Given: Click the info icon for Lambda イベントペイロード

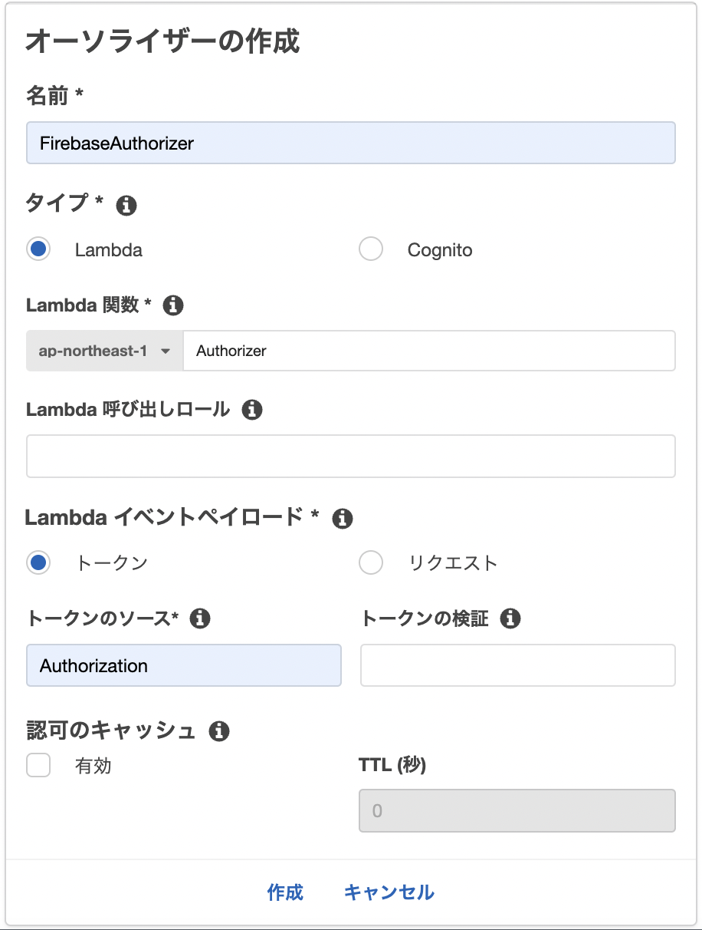Looking at the screenshot, I should pos(343,518).
